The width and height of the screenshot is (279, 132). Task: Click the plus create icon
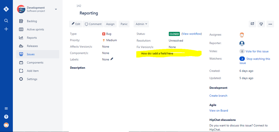pos(6,29)
